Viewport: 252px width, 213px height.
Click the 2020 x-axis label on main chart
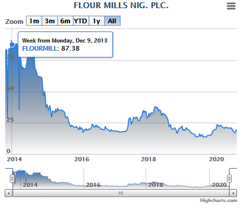217,159
